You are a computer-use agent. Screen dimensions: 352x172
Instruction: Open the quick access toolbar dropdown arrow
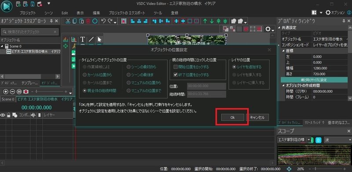tap(49, 4)
